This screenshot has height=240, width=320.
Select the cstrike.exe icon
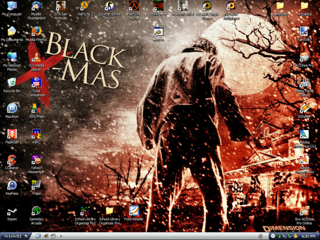point(158,9)
